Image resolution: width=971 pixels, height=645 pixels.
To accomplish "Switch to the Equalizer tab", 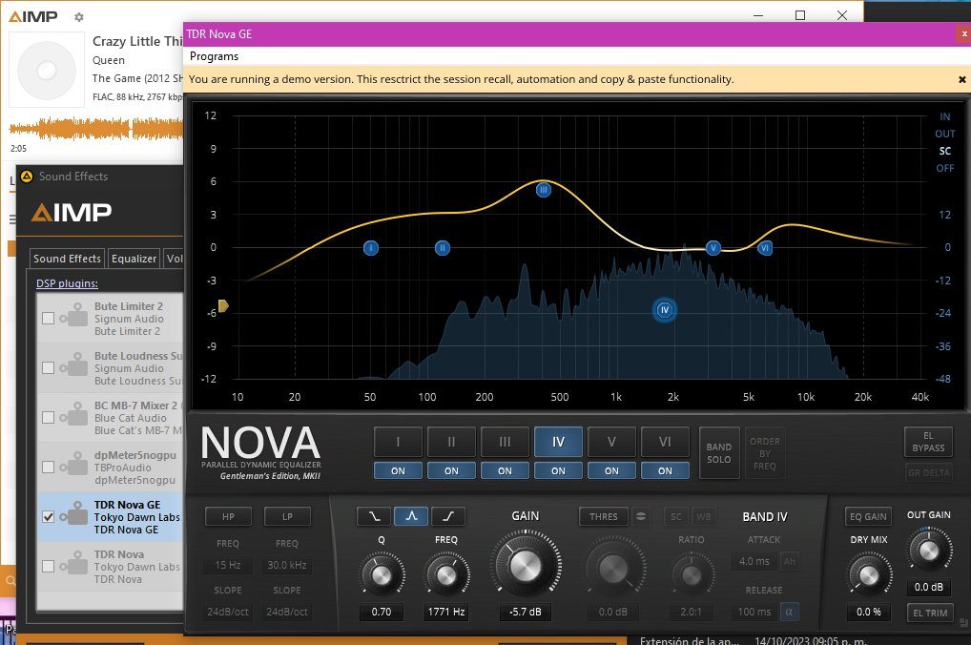I will (x=134, y=259).
